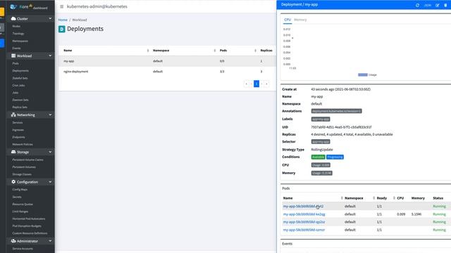
Task: Open Secrets in the sidebar
Action: coord(17,197)
